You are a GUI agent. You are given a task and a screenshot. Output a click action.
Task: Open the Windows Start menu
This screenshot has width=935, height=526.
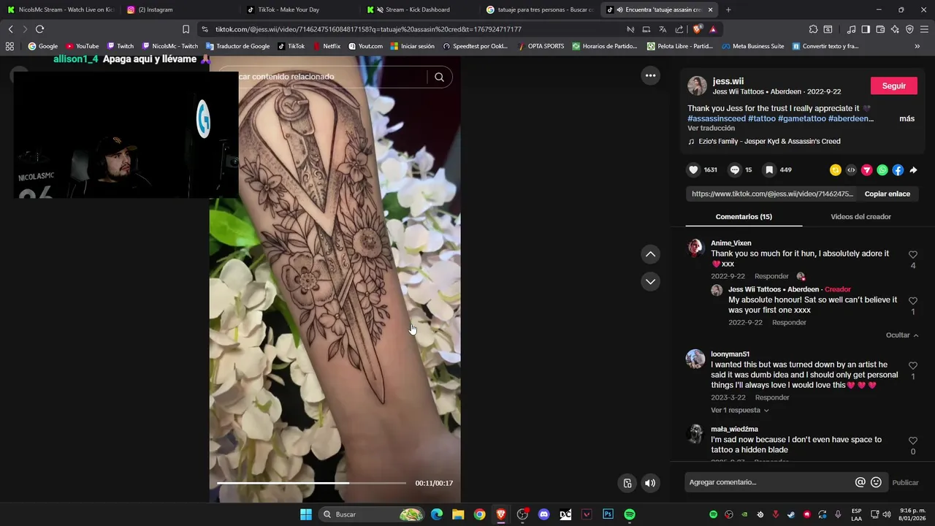coord(305,514)
